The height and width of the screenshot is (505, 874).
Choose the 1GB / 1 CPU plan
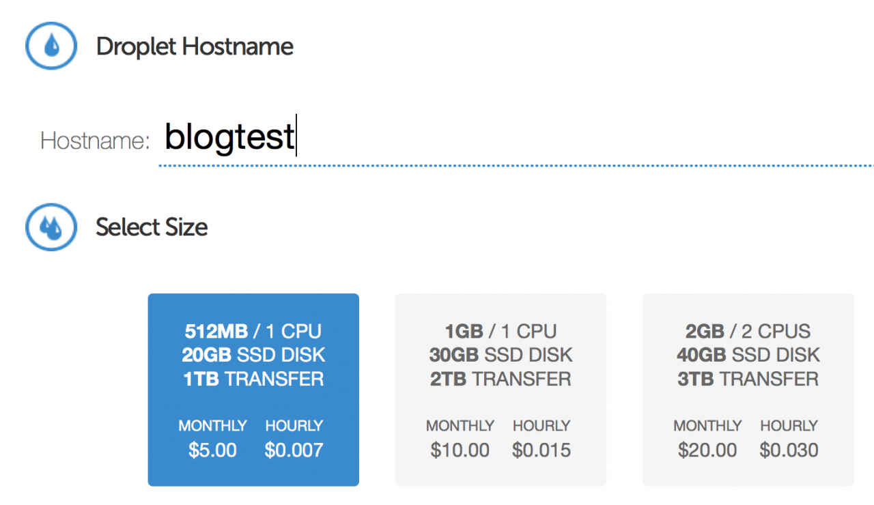point(501,390)
